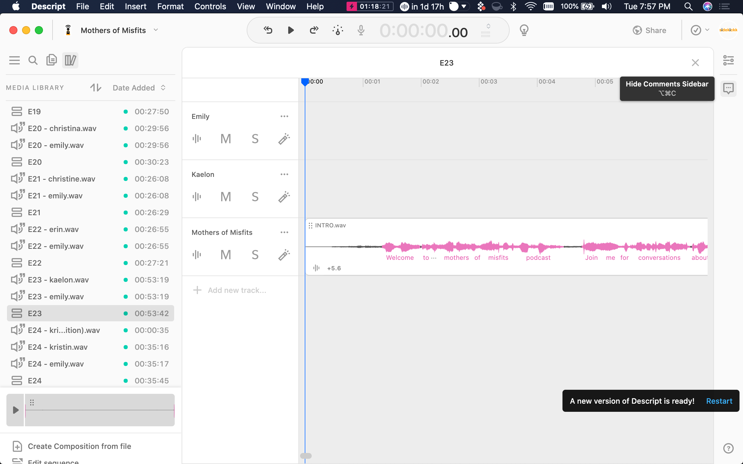Open search in the media library sidebar
The height and width of the screenshot is (464, 743).
click(33, 60)
